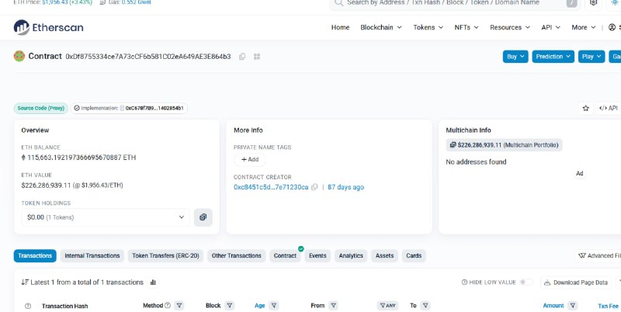621x312 pixels.
Task: Open the Token Transfers (ERC-20) tab
Action: click(165, 256)
